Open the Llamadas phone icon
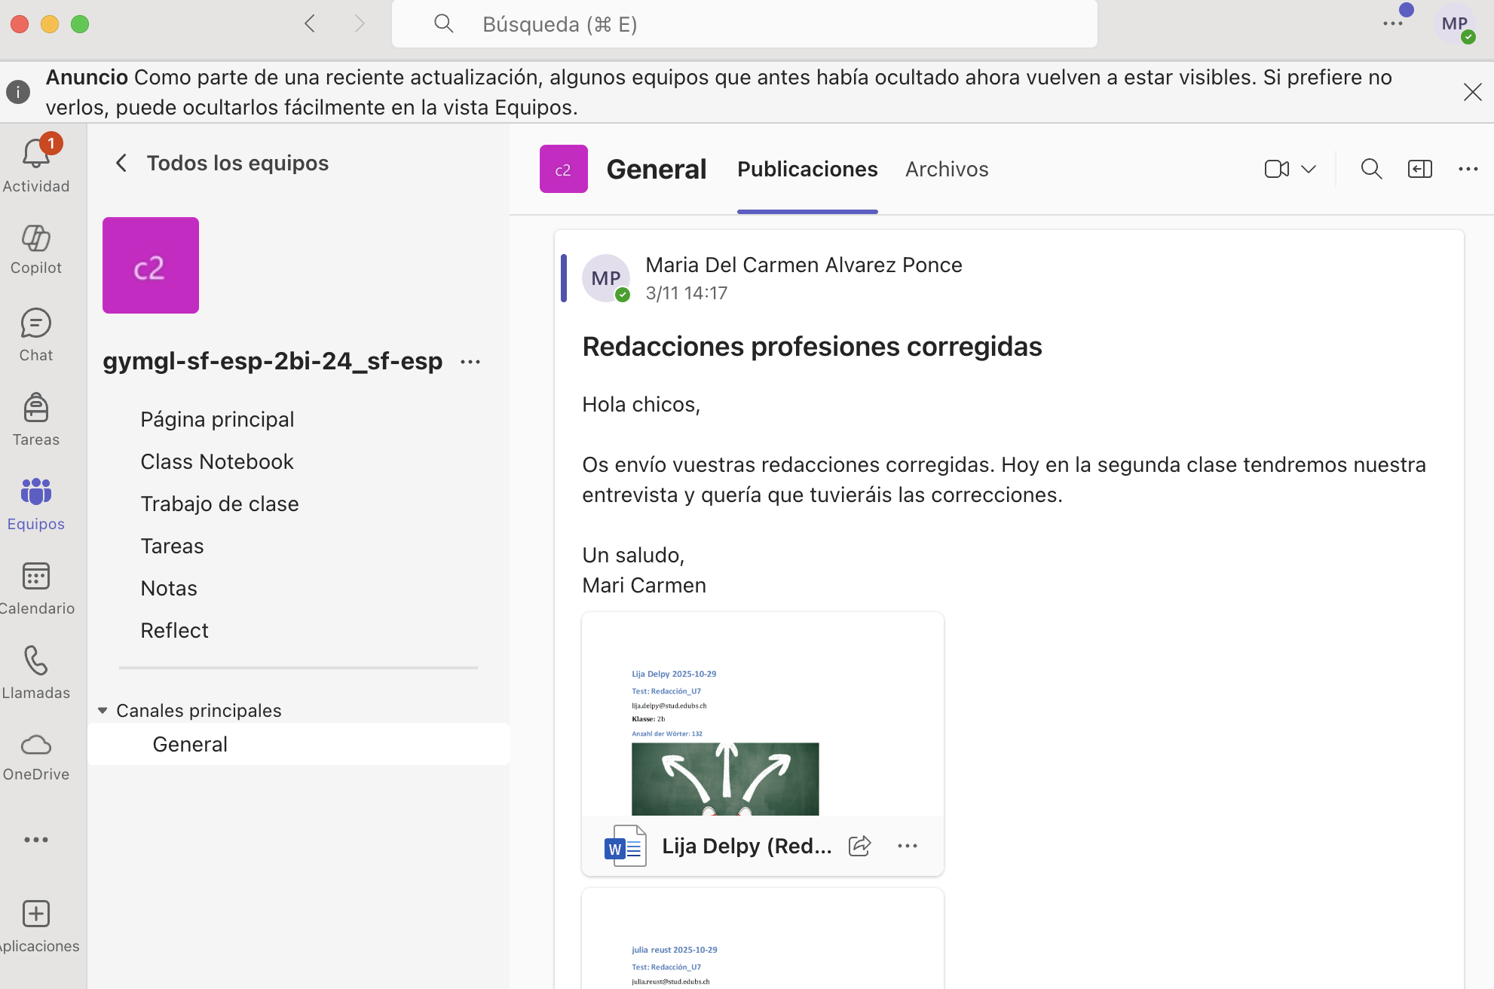Screen dimensions: 1494x989 coord(35,661)
